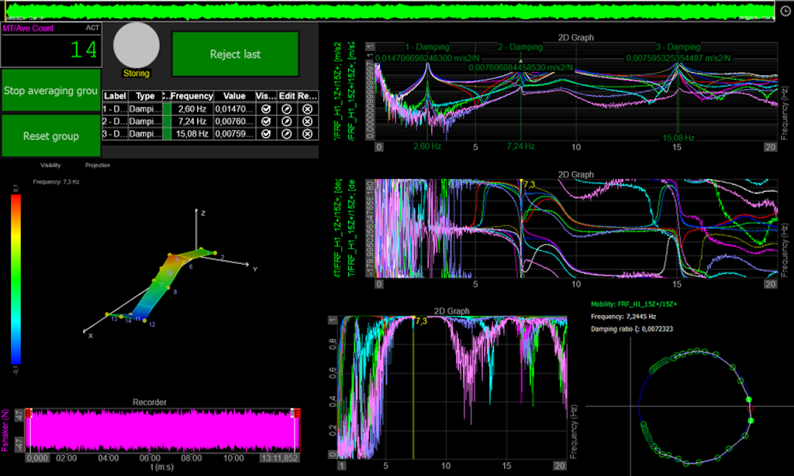
Task: Click the Type column header
Action: pyautogui.click(x=145, y=96)
